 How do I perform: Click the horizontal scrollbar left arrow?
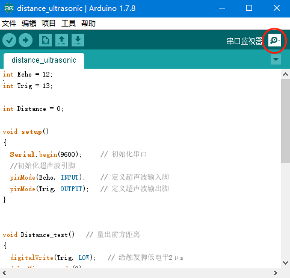(x=4, y=273)
